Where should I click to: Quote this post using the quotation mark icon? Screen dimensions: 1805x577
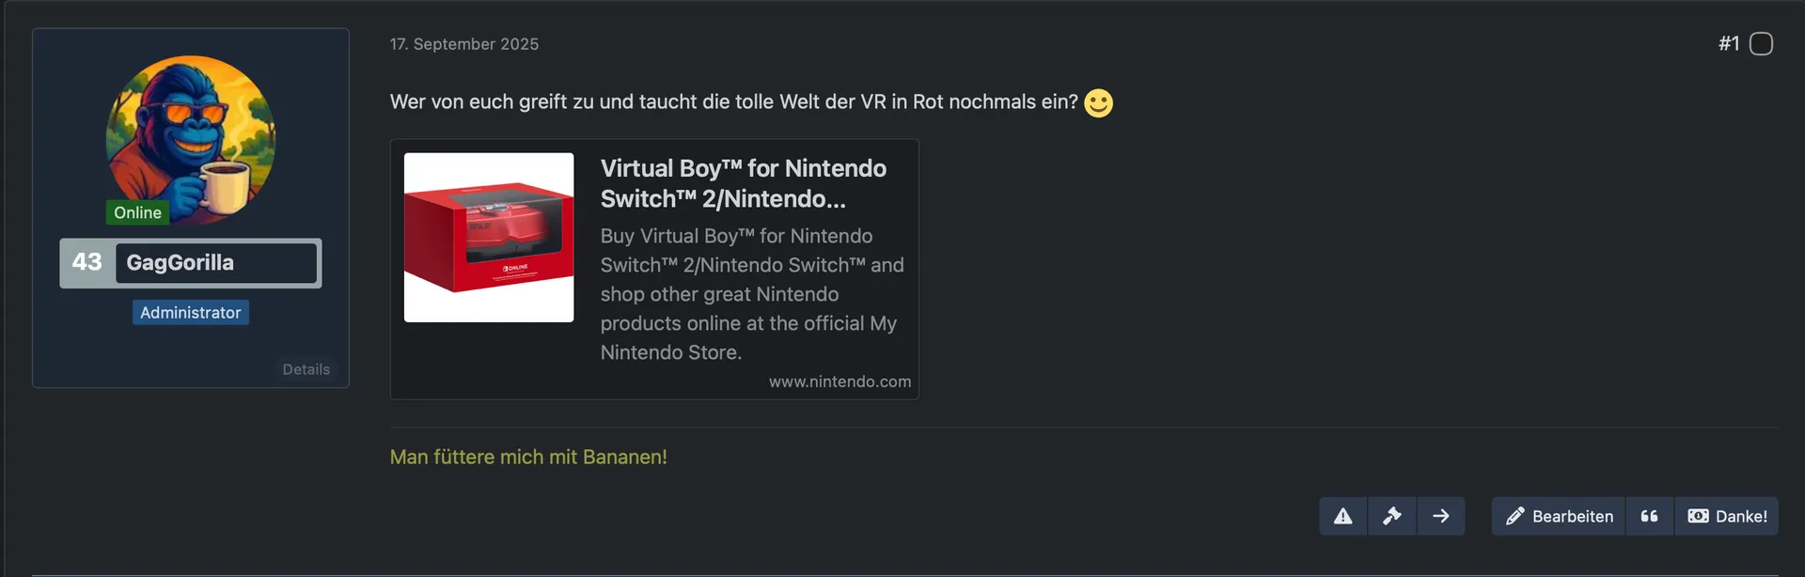click(1649, 516)
